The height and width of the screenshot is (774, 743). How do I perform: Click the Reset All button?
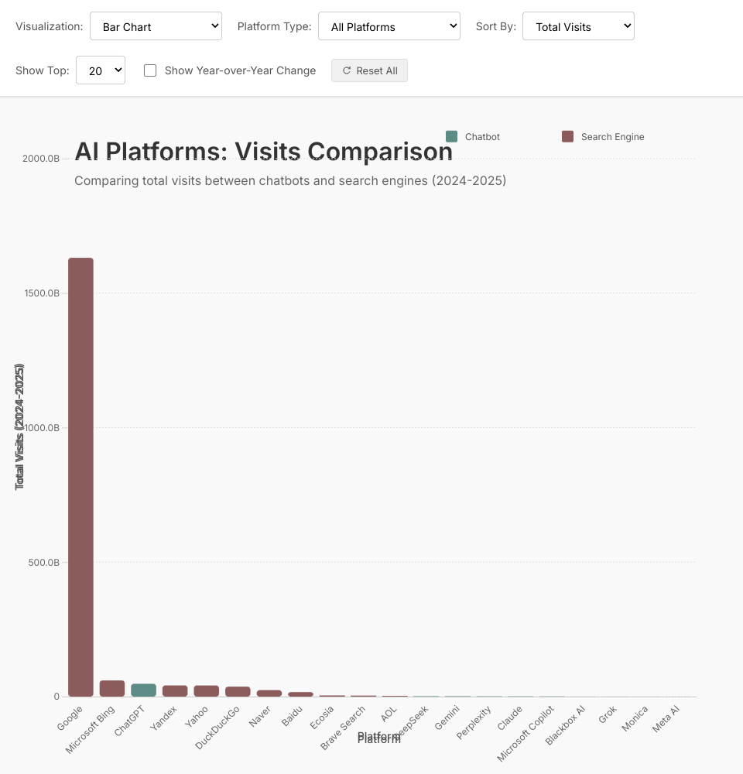(x=369, y=70)
